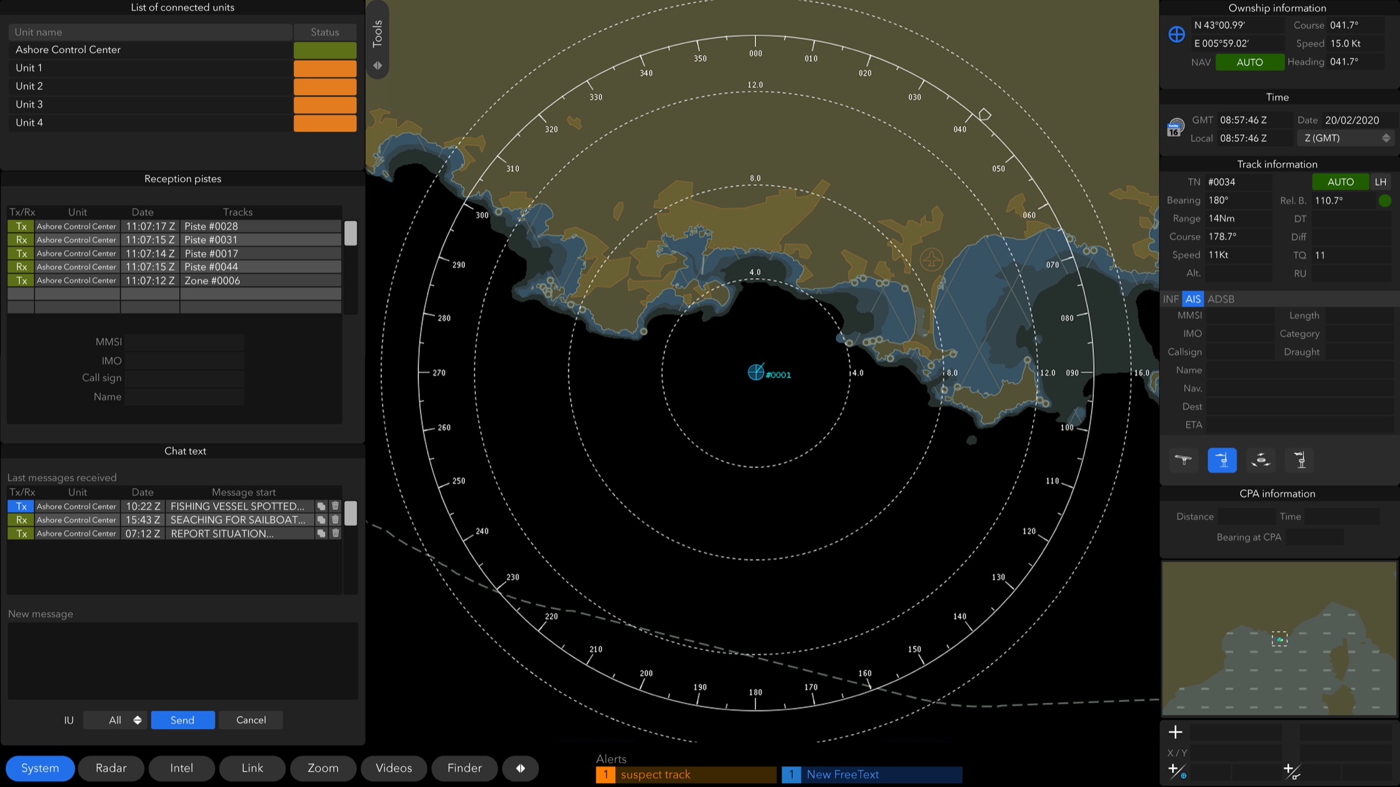This screenshot has width=1400, height=787.
Task: Copy the FISHING VESSEL SPOTTED message
Action: click(321, 506)
